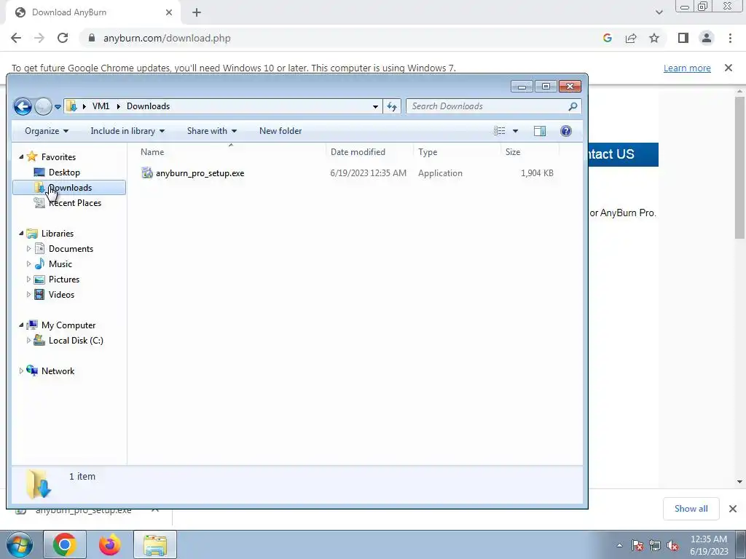Click the Explorer forward navigation arrow

tap(43, 106)
